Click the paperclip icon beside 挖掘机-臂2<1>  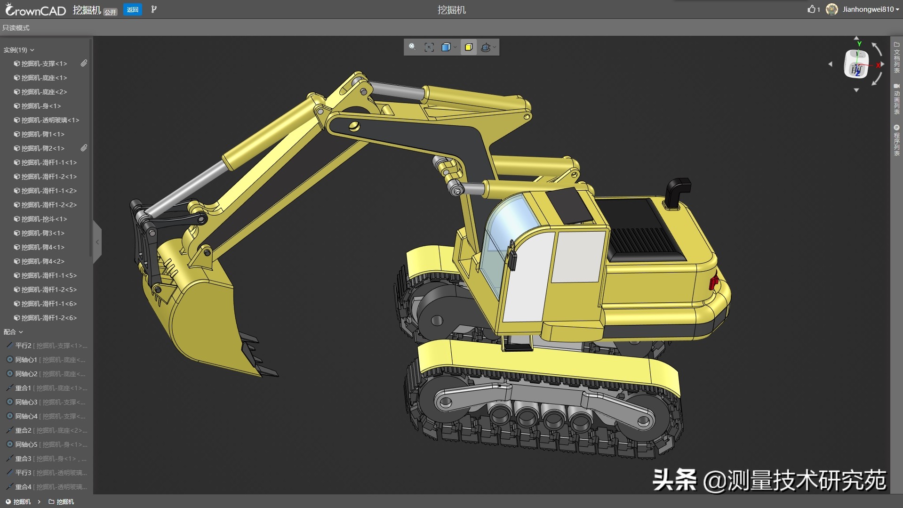point(84,148)
